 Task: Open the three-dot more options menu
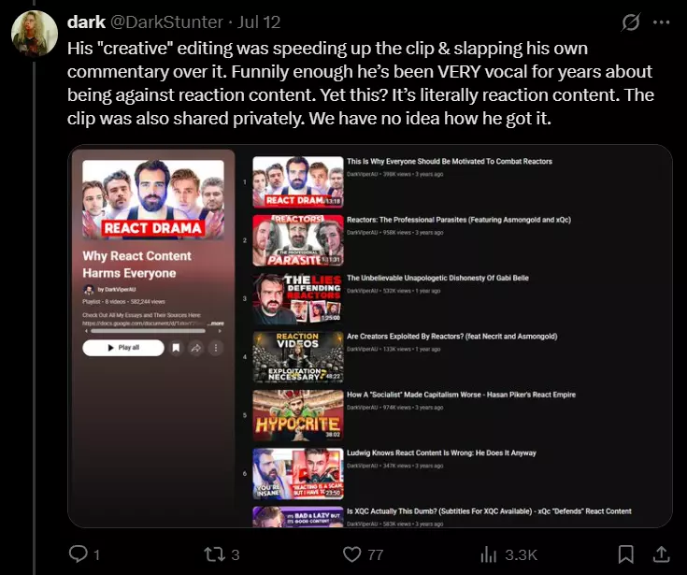(661, 22)
